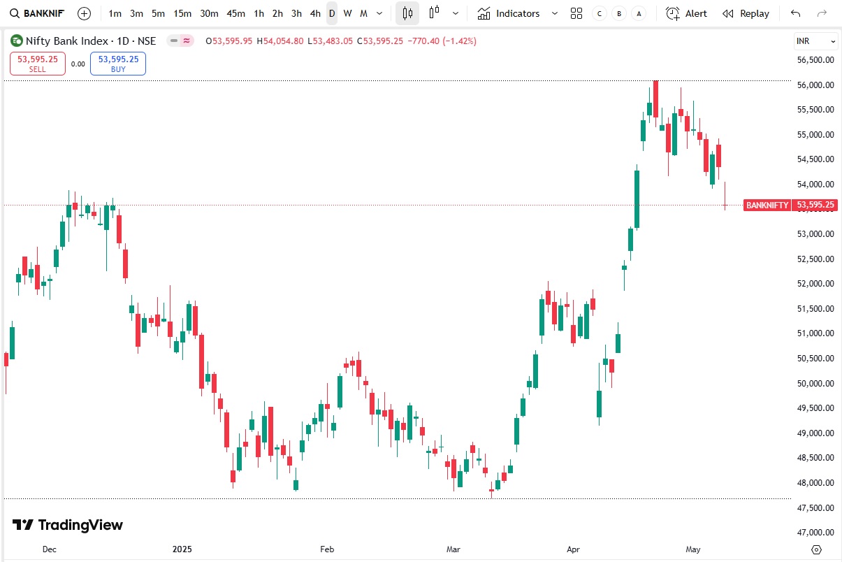The image size is (842, 562).
Task: Select the candlestick chart style icon
Action: [x=407, y=13]
